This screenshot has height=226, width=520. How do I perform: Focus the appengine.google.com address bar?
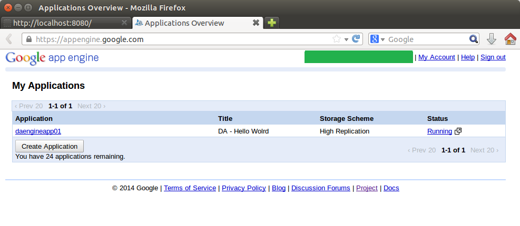pos(179,39)
